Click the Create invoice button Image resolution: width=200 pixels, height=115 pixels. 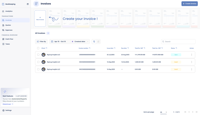point(190,4)
